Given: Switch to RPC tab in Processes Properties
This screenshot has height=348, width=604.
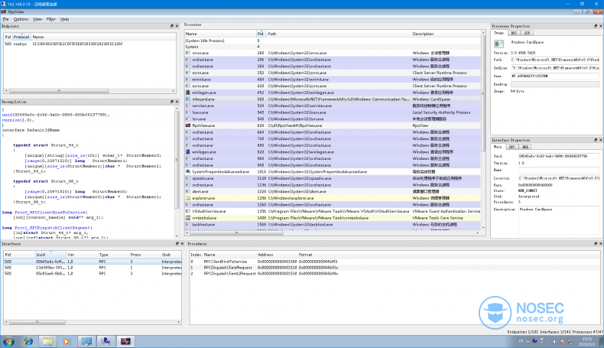Looking at the screenshot, I should click(514, 33).
